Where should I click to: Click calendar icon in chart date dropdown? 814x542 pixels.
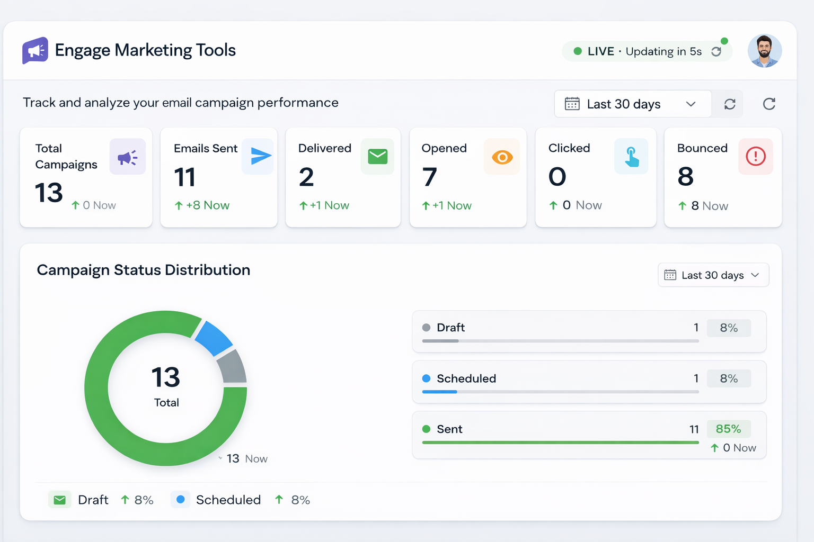point(670,275)
